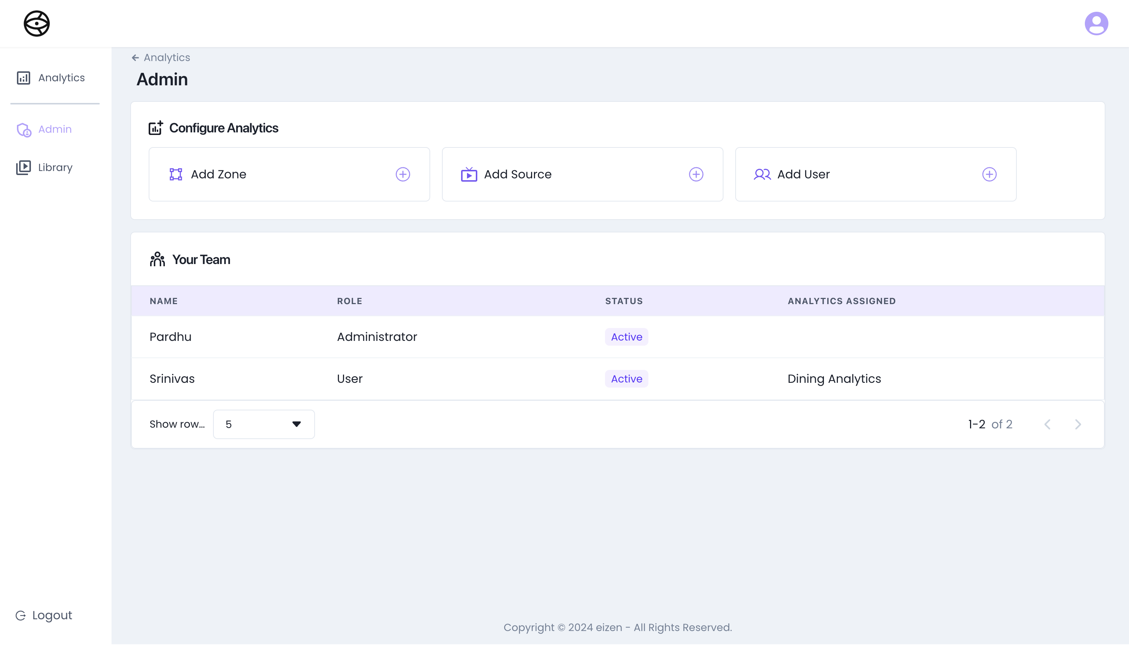This screenshot has height=645, width=1129.
Task: Click the STATUS column header
Action: pos(624,301)
